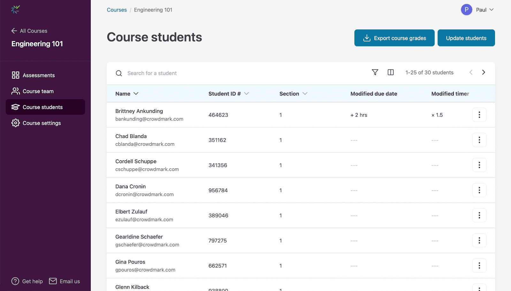Open three-dot menu for Dana Cronin
This screenshot has width=511, height=291.
click(x=479, y=190)
